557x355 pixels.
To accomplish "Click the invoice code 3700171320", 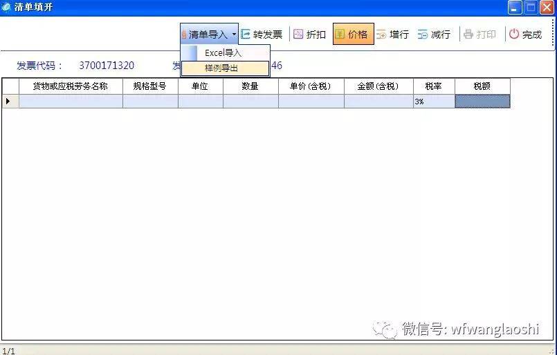I will pos(107,66).
